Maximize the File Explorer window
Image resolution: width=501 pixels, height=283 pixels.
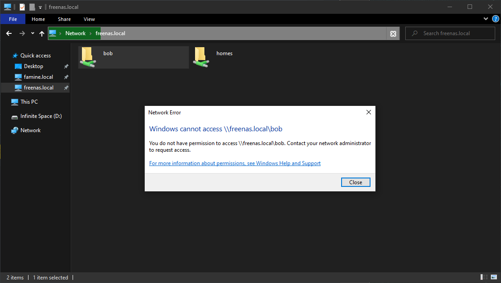coord(470,7)
